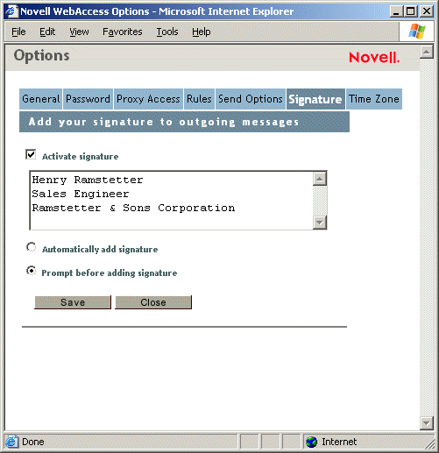Open the Tools menu
439x453 pixels.
tap(167, 32)
